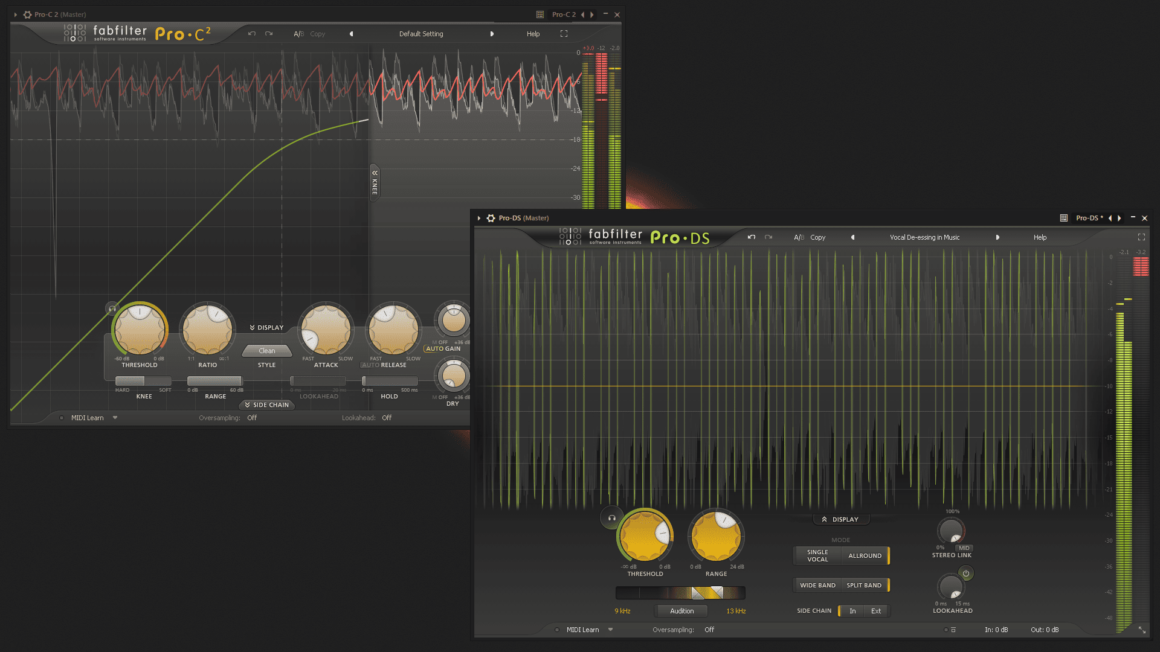Click Audition button in Pro-DS

[x=681, y=611]
